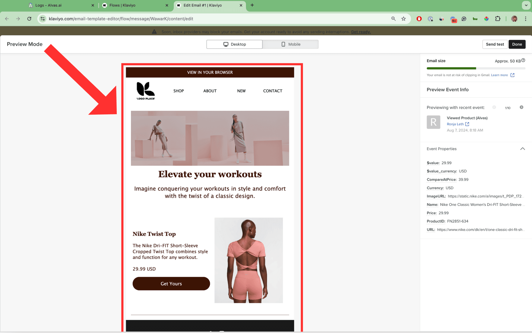Go to the previous recent event arrow
532x333 pixels.
point(494,107)
